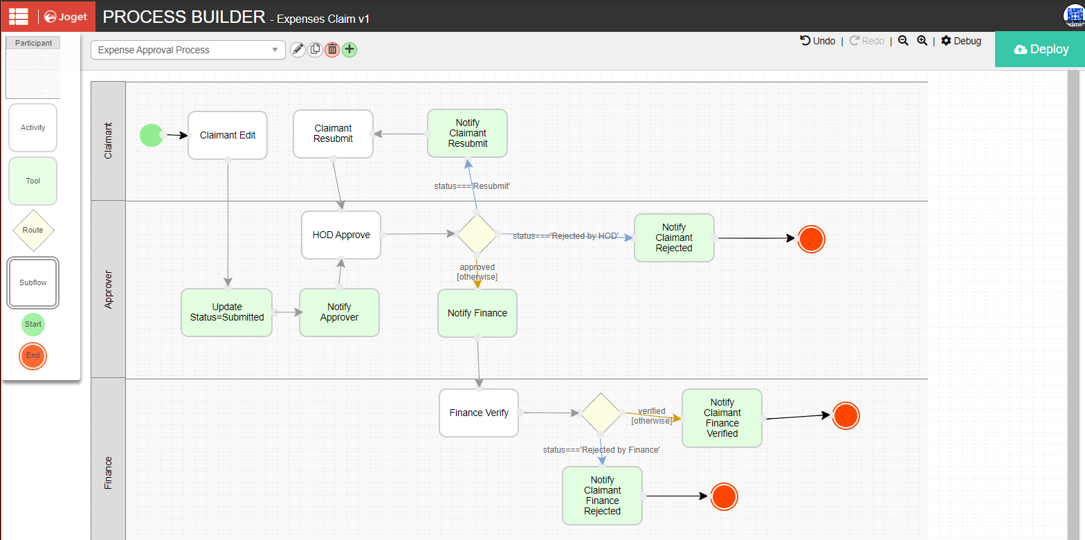
Task: Select the Finance Verify activity node
Action: (x=479, y=413)
